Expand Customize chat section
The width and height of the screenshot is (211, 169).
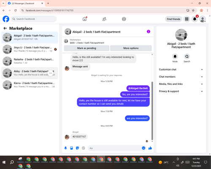click(x=181, y=69)
